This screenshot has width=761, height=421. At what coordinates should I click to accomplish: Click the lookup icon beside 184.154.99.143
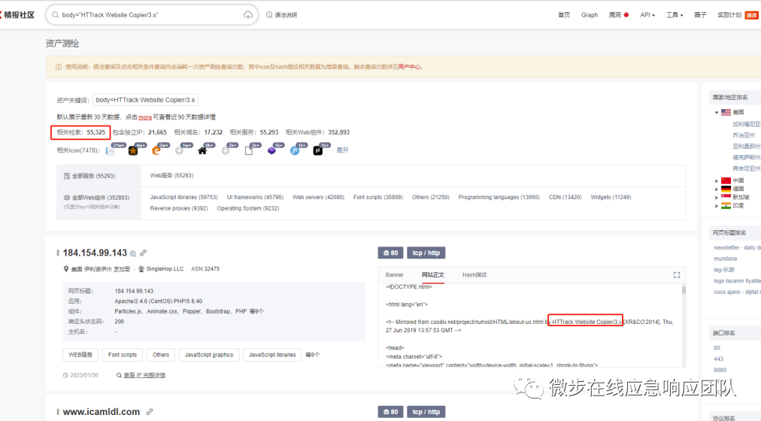[x=133, y=253]
